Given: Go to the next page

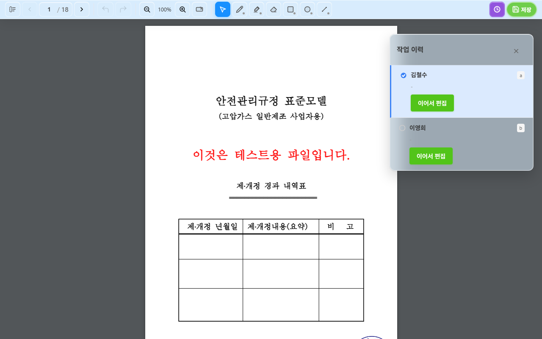Looking at the screenshot, I should 82,9.
